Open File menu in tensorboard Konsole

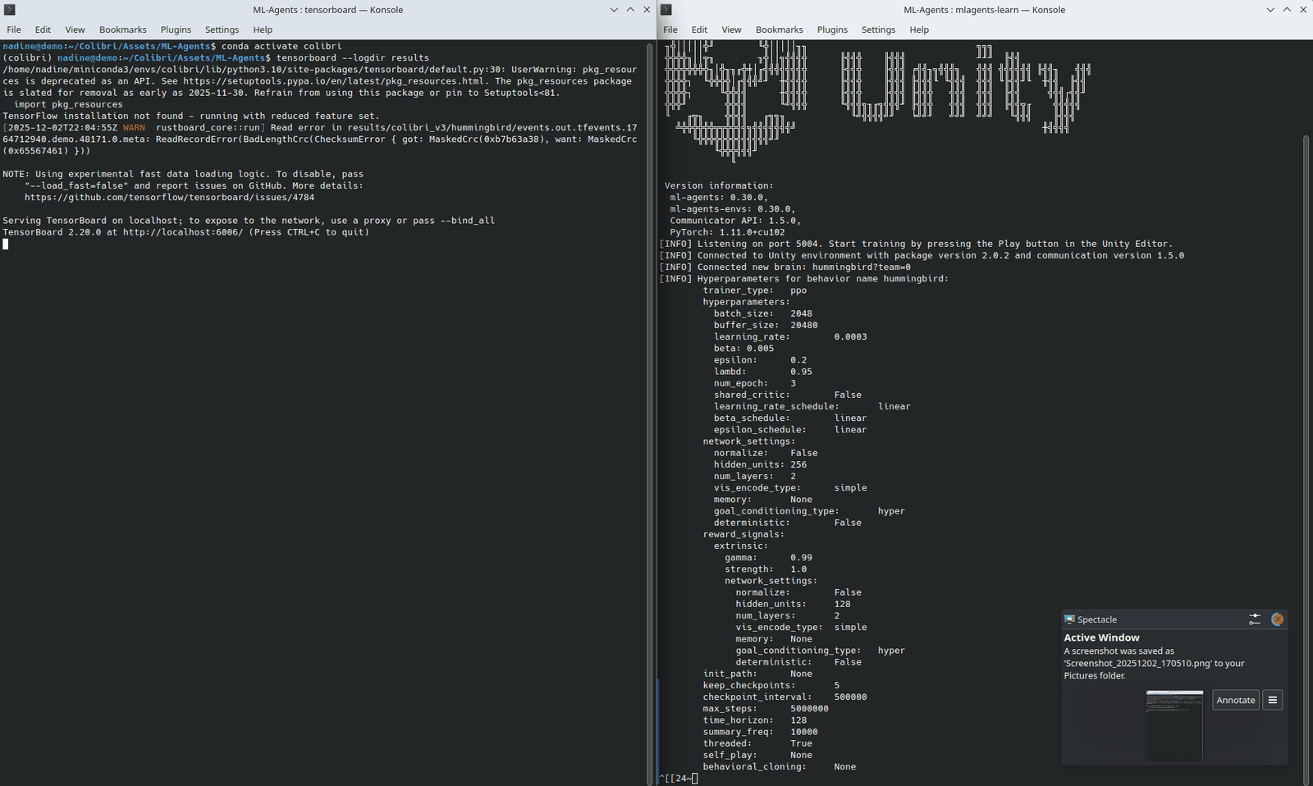(14, 30)
